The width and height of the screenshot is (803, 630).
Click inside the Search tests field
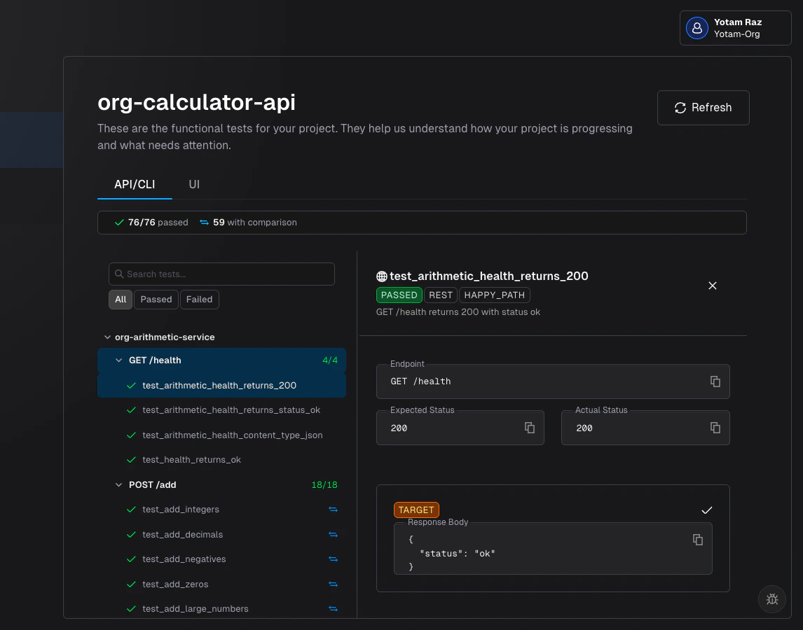(221, 274)
